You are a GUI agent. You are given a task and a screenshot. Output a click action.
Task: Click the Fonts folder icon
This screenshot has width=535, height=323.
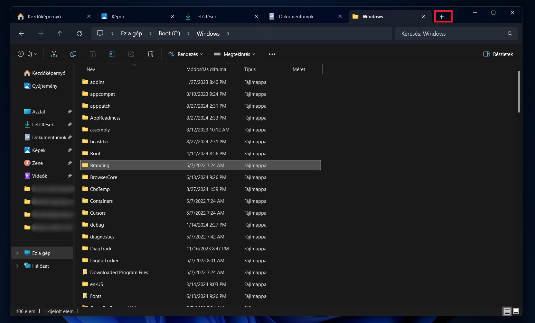(x=85, y=296)
